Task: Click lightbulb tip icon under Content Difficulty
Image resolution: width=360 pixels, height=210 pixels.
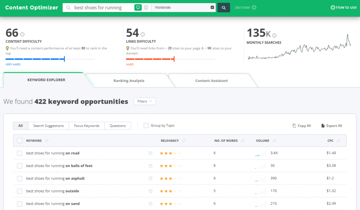Action: point(7,48)
